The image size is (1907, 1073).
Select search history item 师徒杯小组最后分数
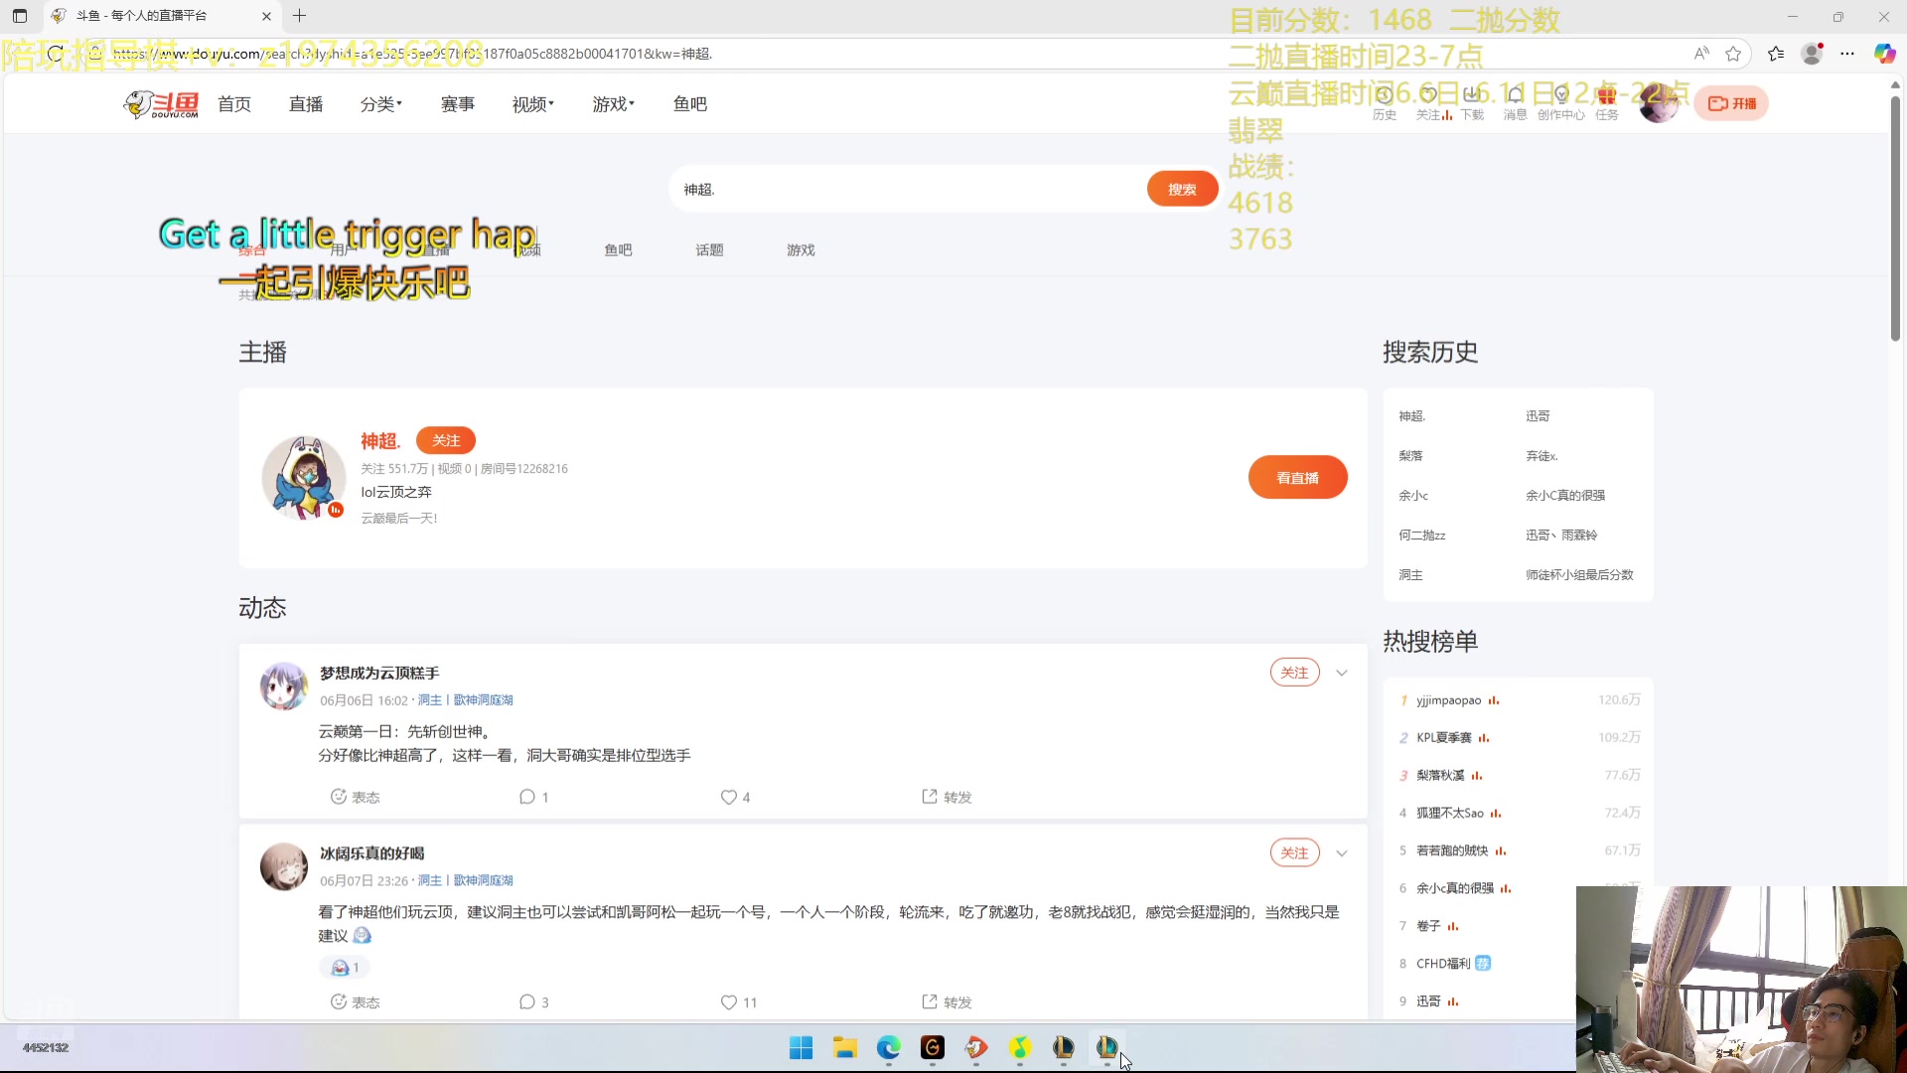(1579, 575)
